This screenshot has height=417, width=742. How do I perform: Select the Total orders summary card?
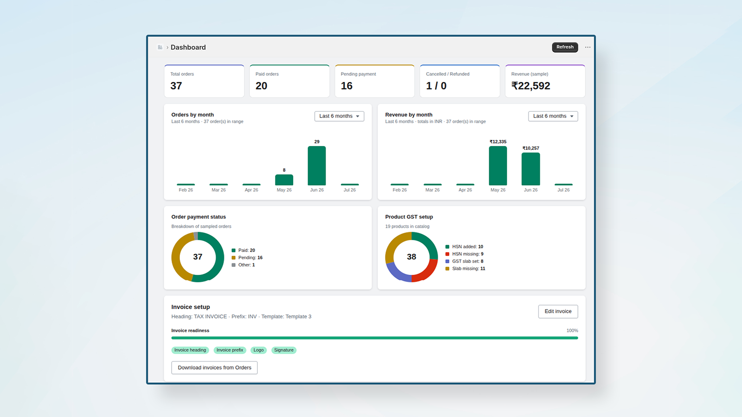tap(204, 81)
